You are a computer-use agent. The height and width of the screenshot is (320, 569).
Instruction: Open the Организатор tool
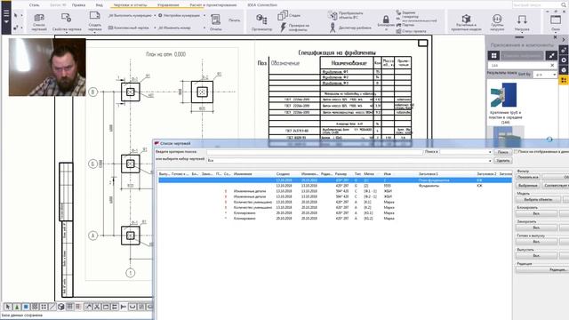[x=261, y=21]
